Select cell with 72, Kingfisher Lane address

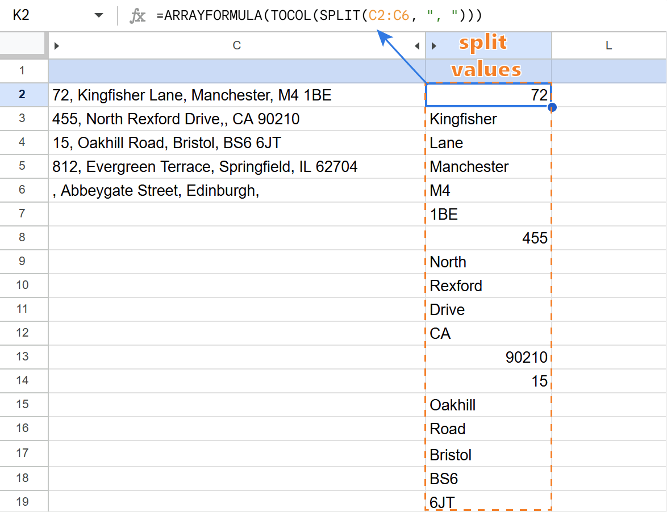237,95
